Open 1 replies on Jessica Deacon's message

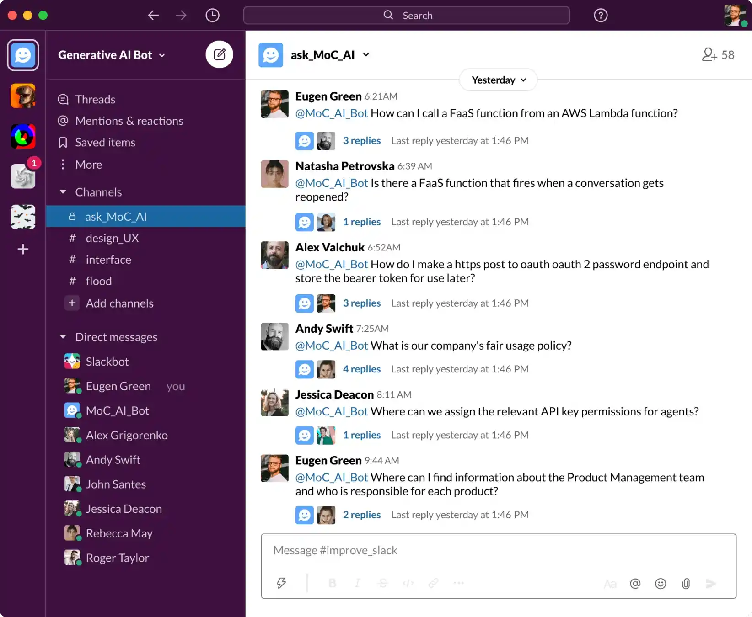coord(362,435)
